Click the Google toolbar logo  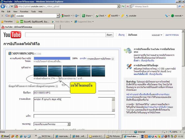tap(10, 16)
